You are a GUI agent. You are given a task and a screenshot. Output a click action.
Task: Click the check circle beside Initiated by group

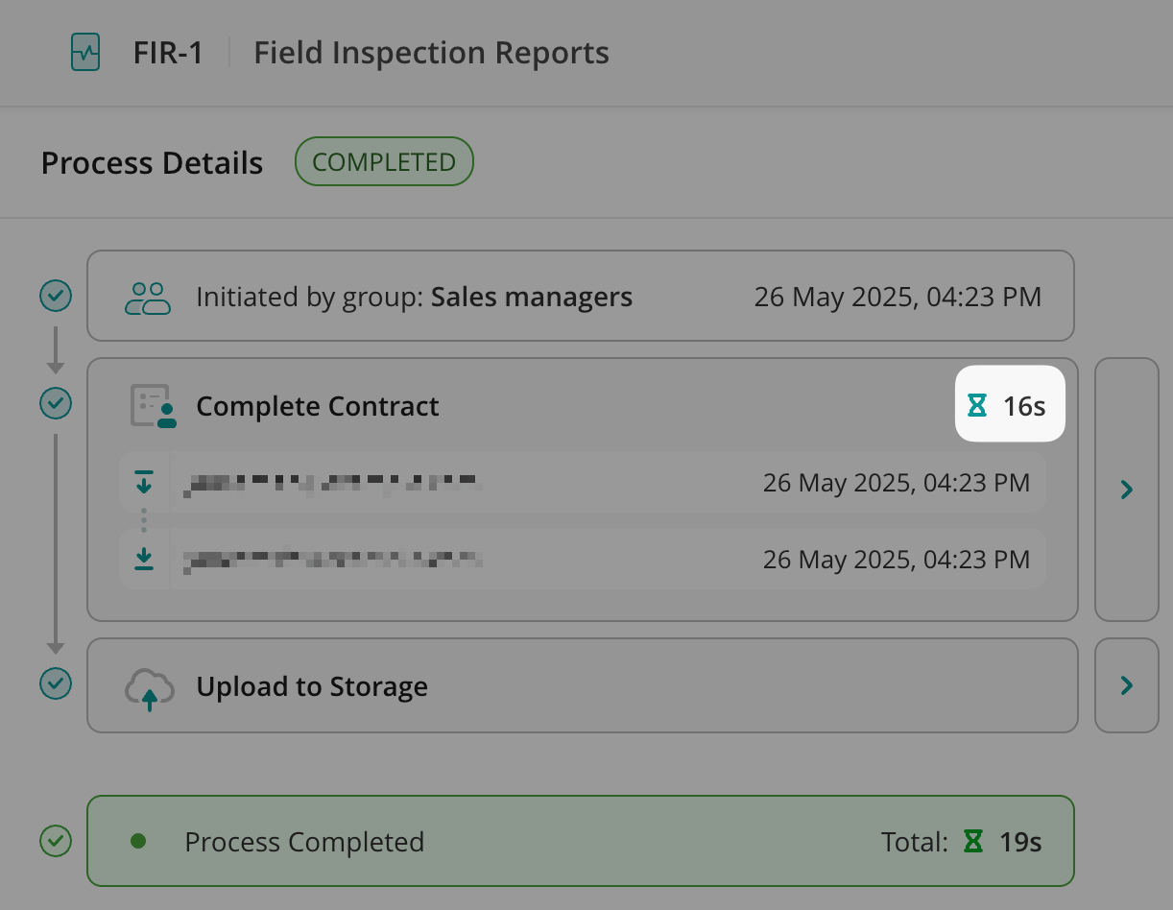56,297
